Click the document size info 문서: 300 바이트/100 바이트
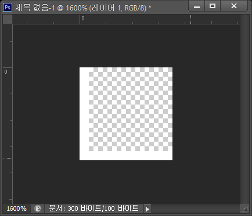The width and height of the screenshot is (252, 216). (93, 208)
